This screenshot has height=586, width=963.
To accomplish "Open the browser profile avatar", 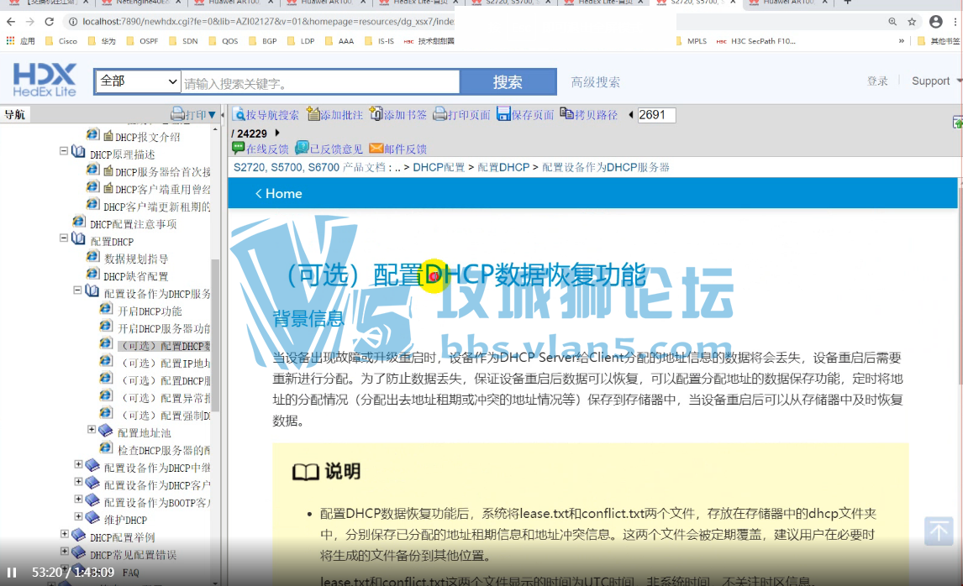I will [935, 22].
